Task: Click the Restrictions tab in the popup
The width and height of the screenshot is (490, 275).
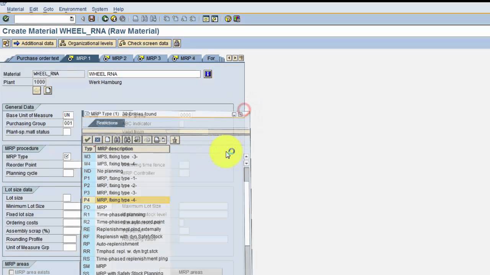Action: (107, 123)
